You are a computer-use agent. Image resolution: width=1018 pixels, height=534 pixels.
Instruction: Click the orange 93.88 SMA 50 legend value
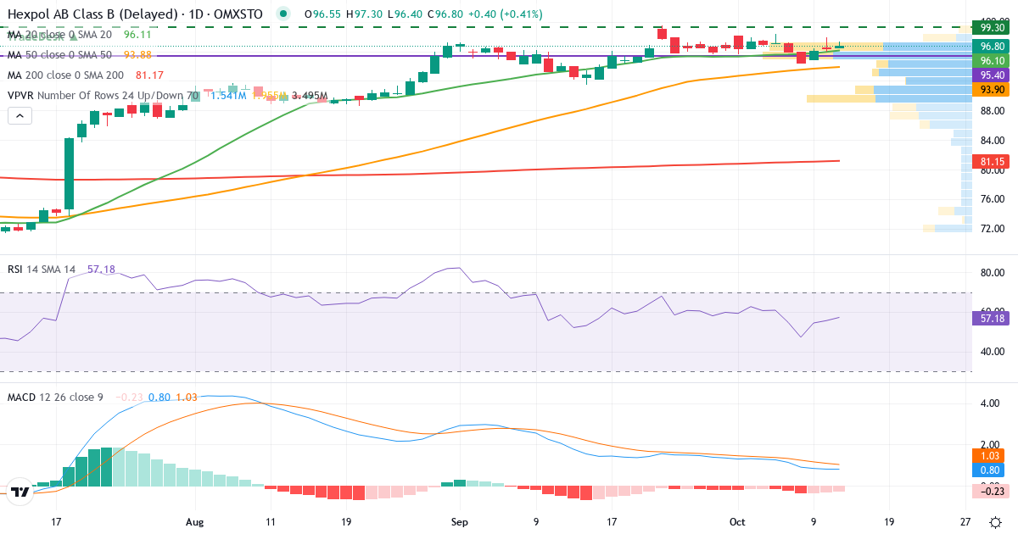(x=137, y=55)
